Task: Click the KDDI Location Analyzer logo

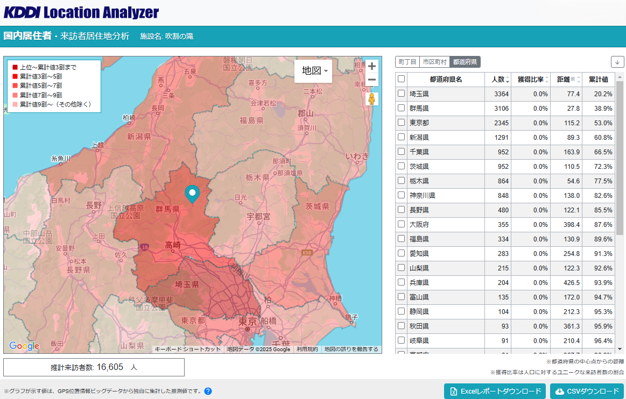Action: (81, 12)
